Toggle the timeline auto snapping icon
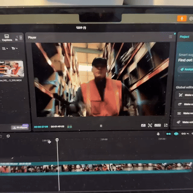The width and height of the screenshot is (193, 193). click(x=176, y=134)
